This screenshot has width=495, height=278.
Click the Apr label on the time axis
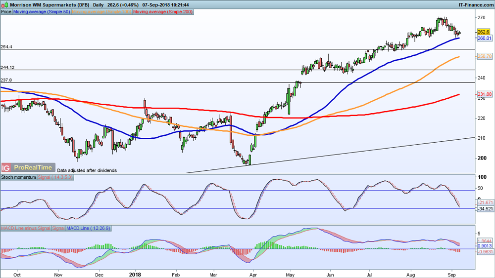pos(253,275)
